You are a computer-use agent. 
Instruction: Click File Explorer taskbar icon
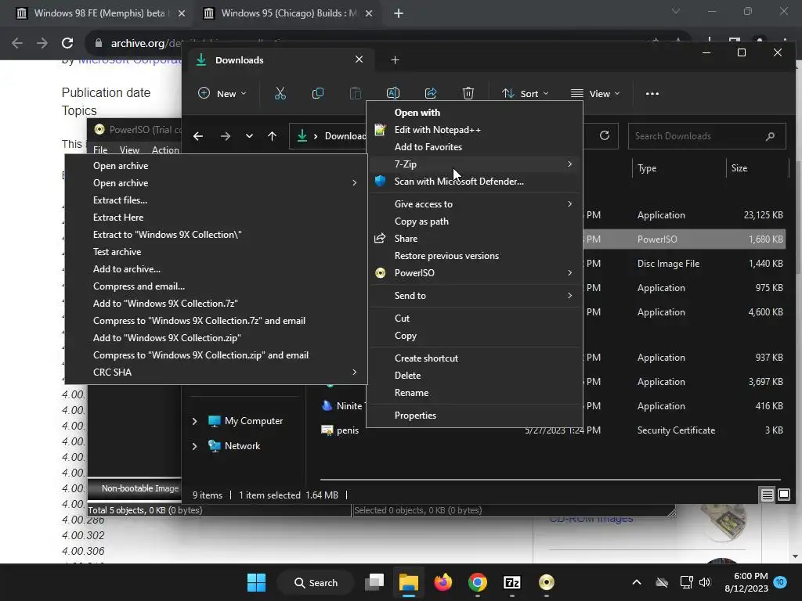[409, 582]
